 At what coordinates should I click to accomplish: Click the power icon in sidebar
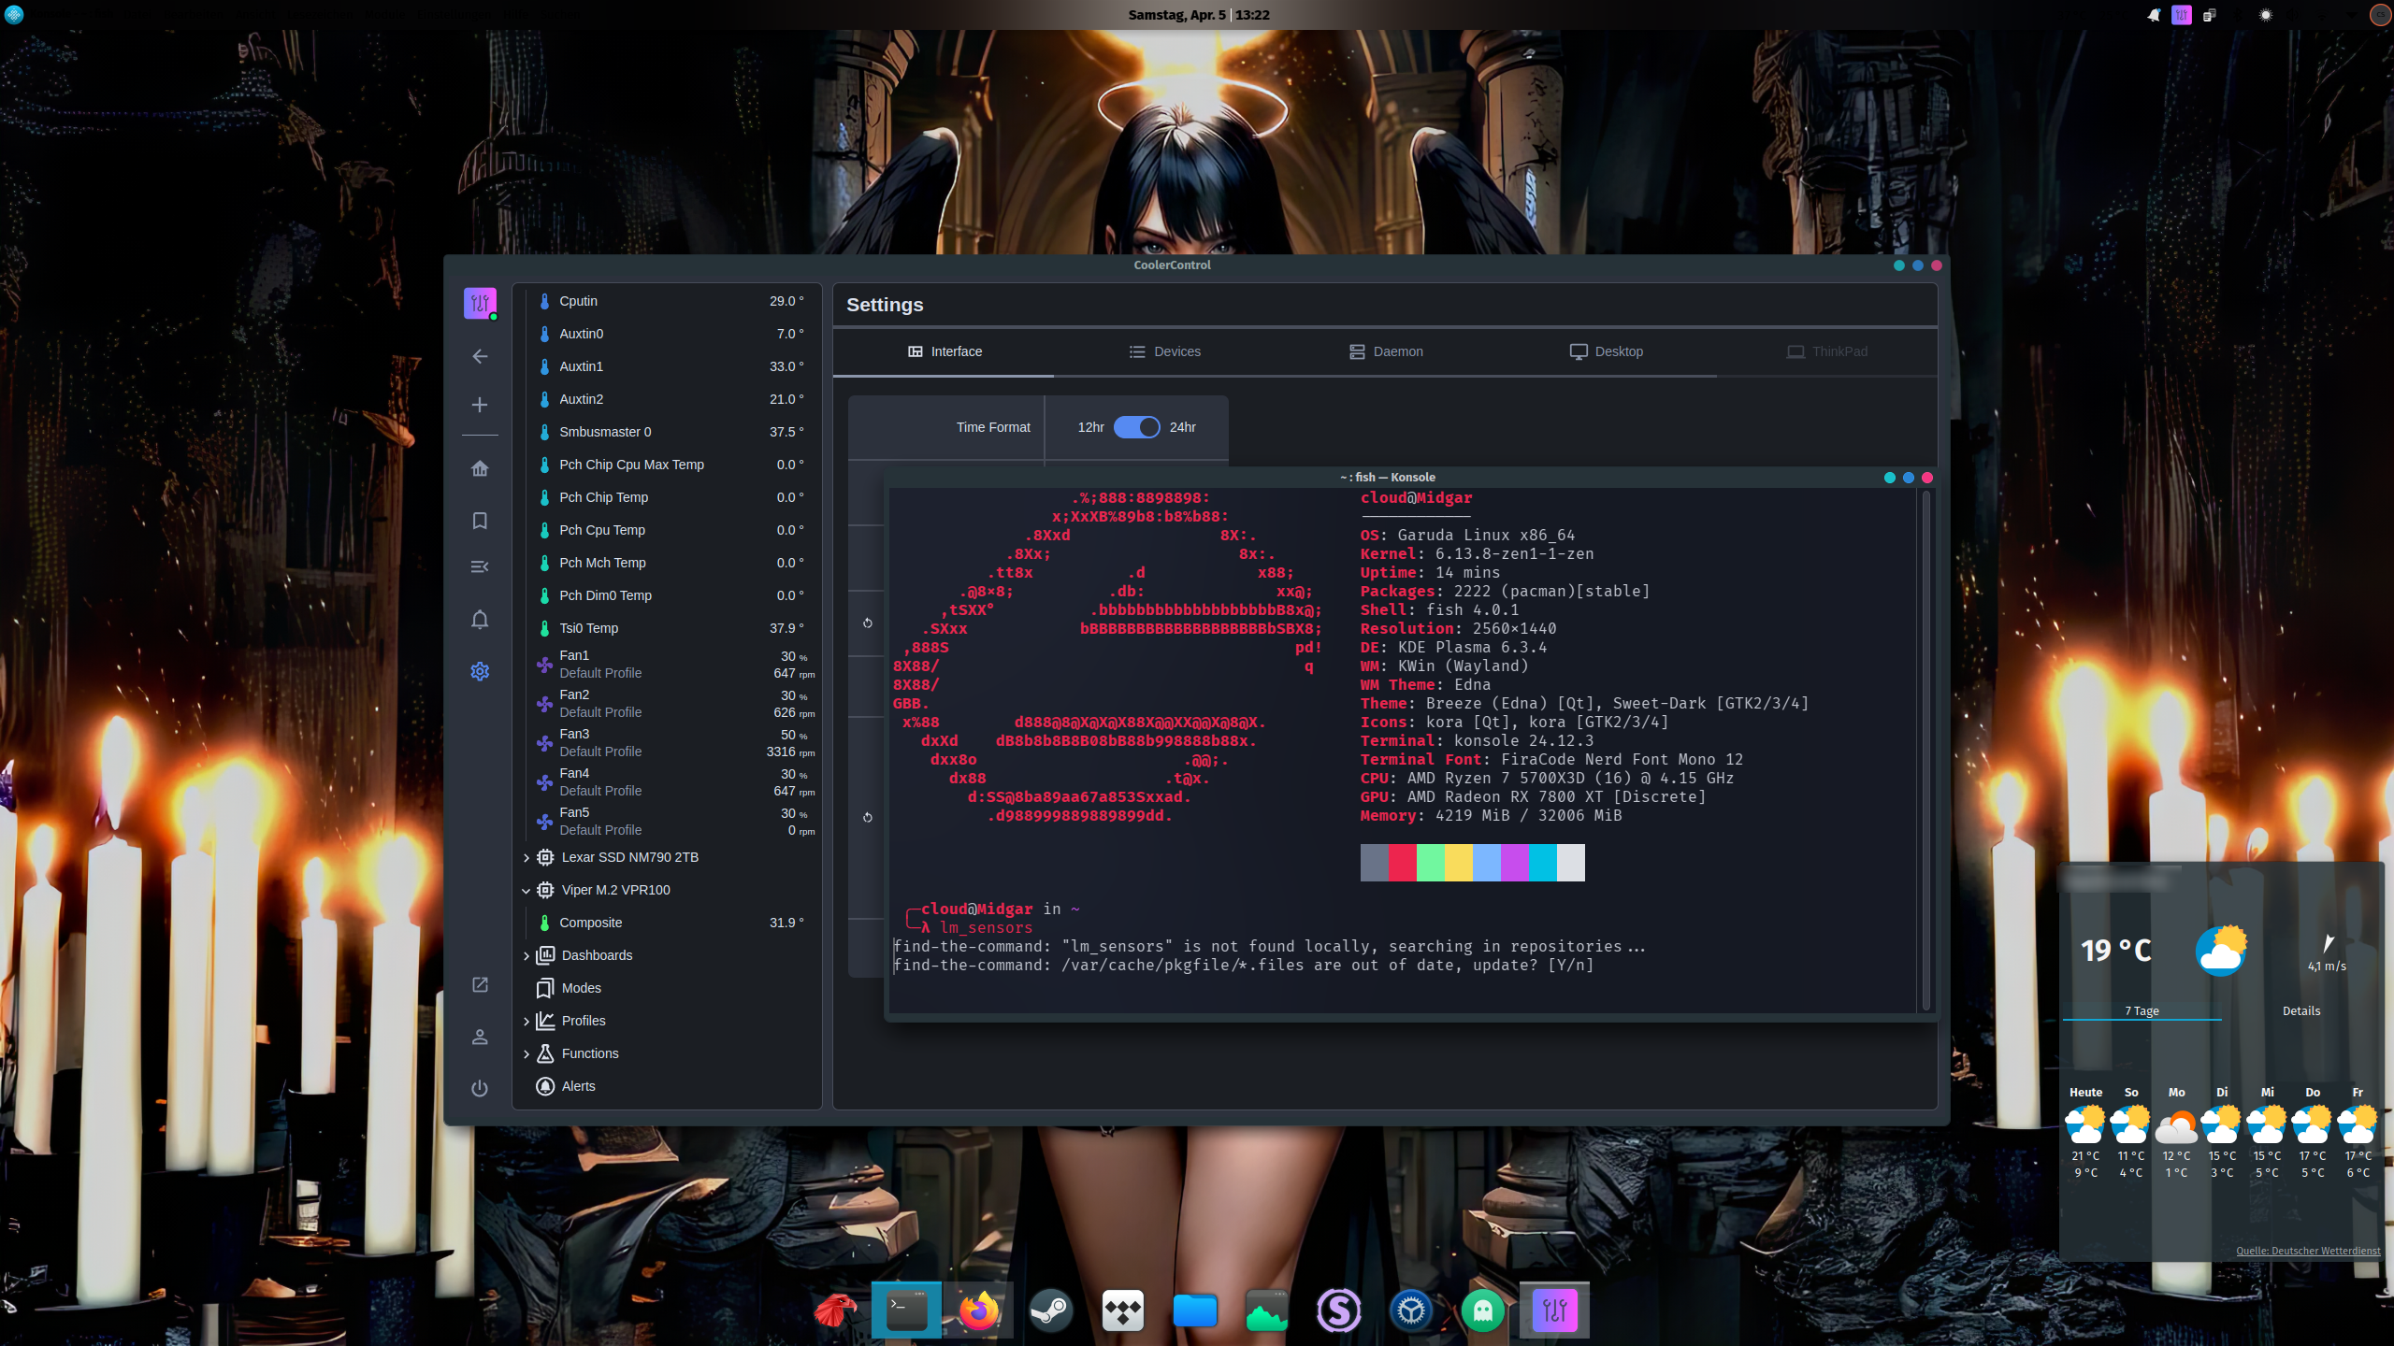pos(480,1088)
